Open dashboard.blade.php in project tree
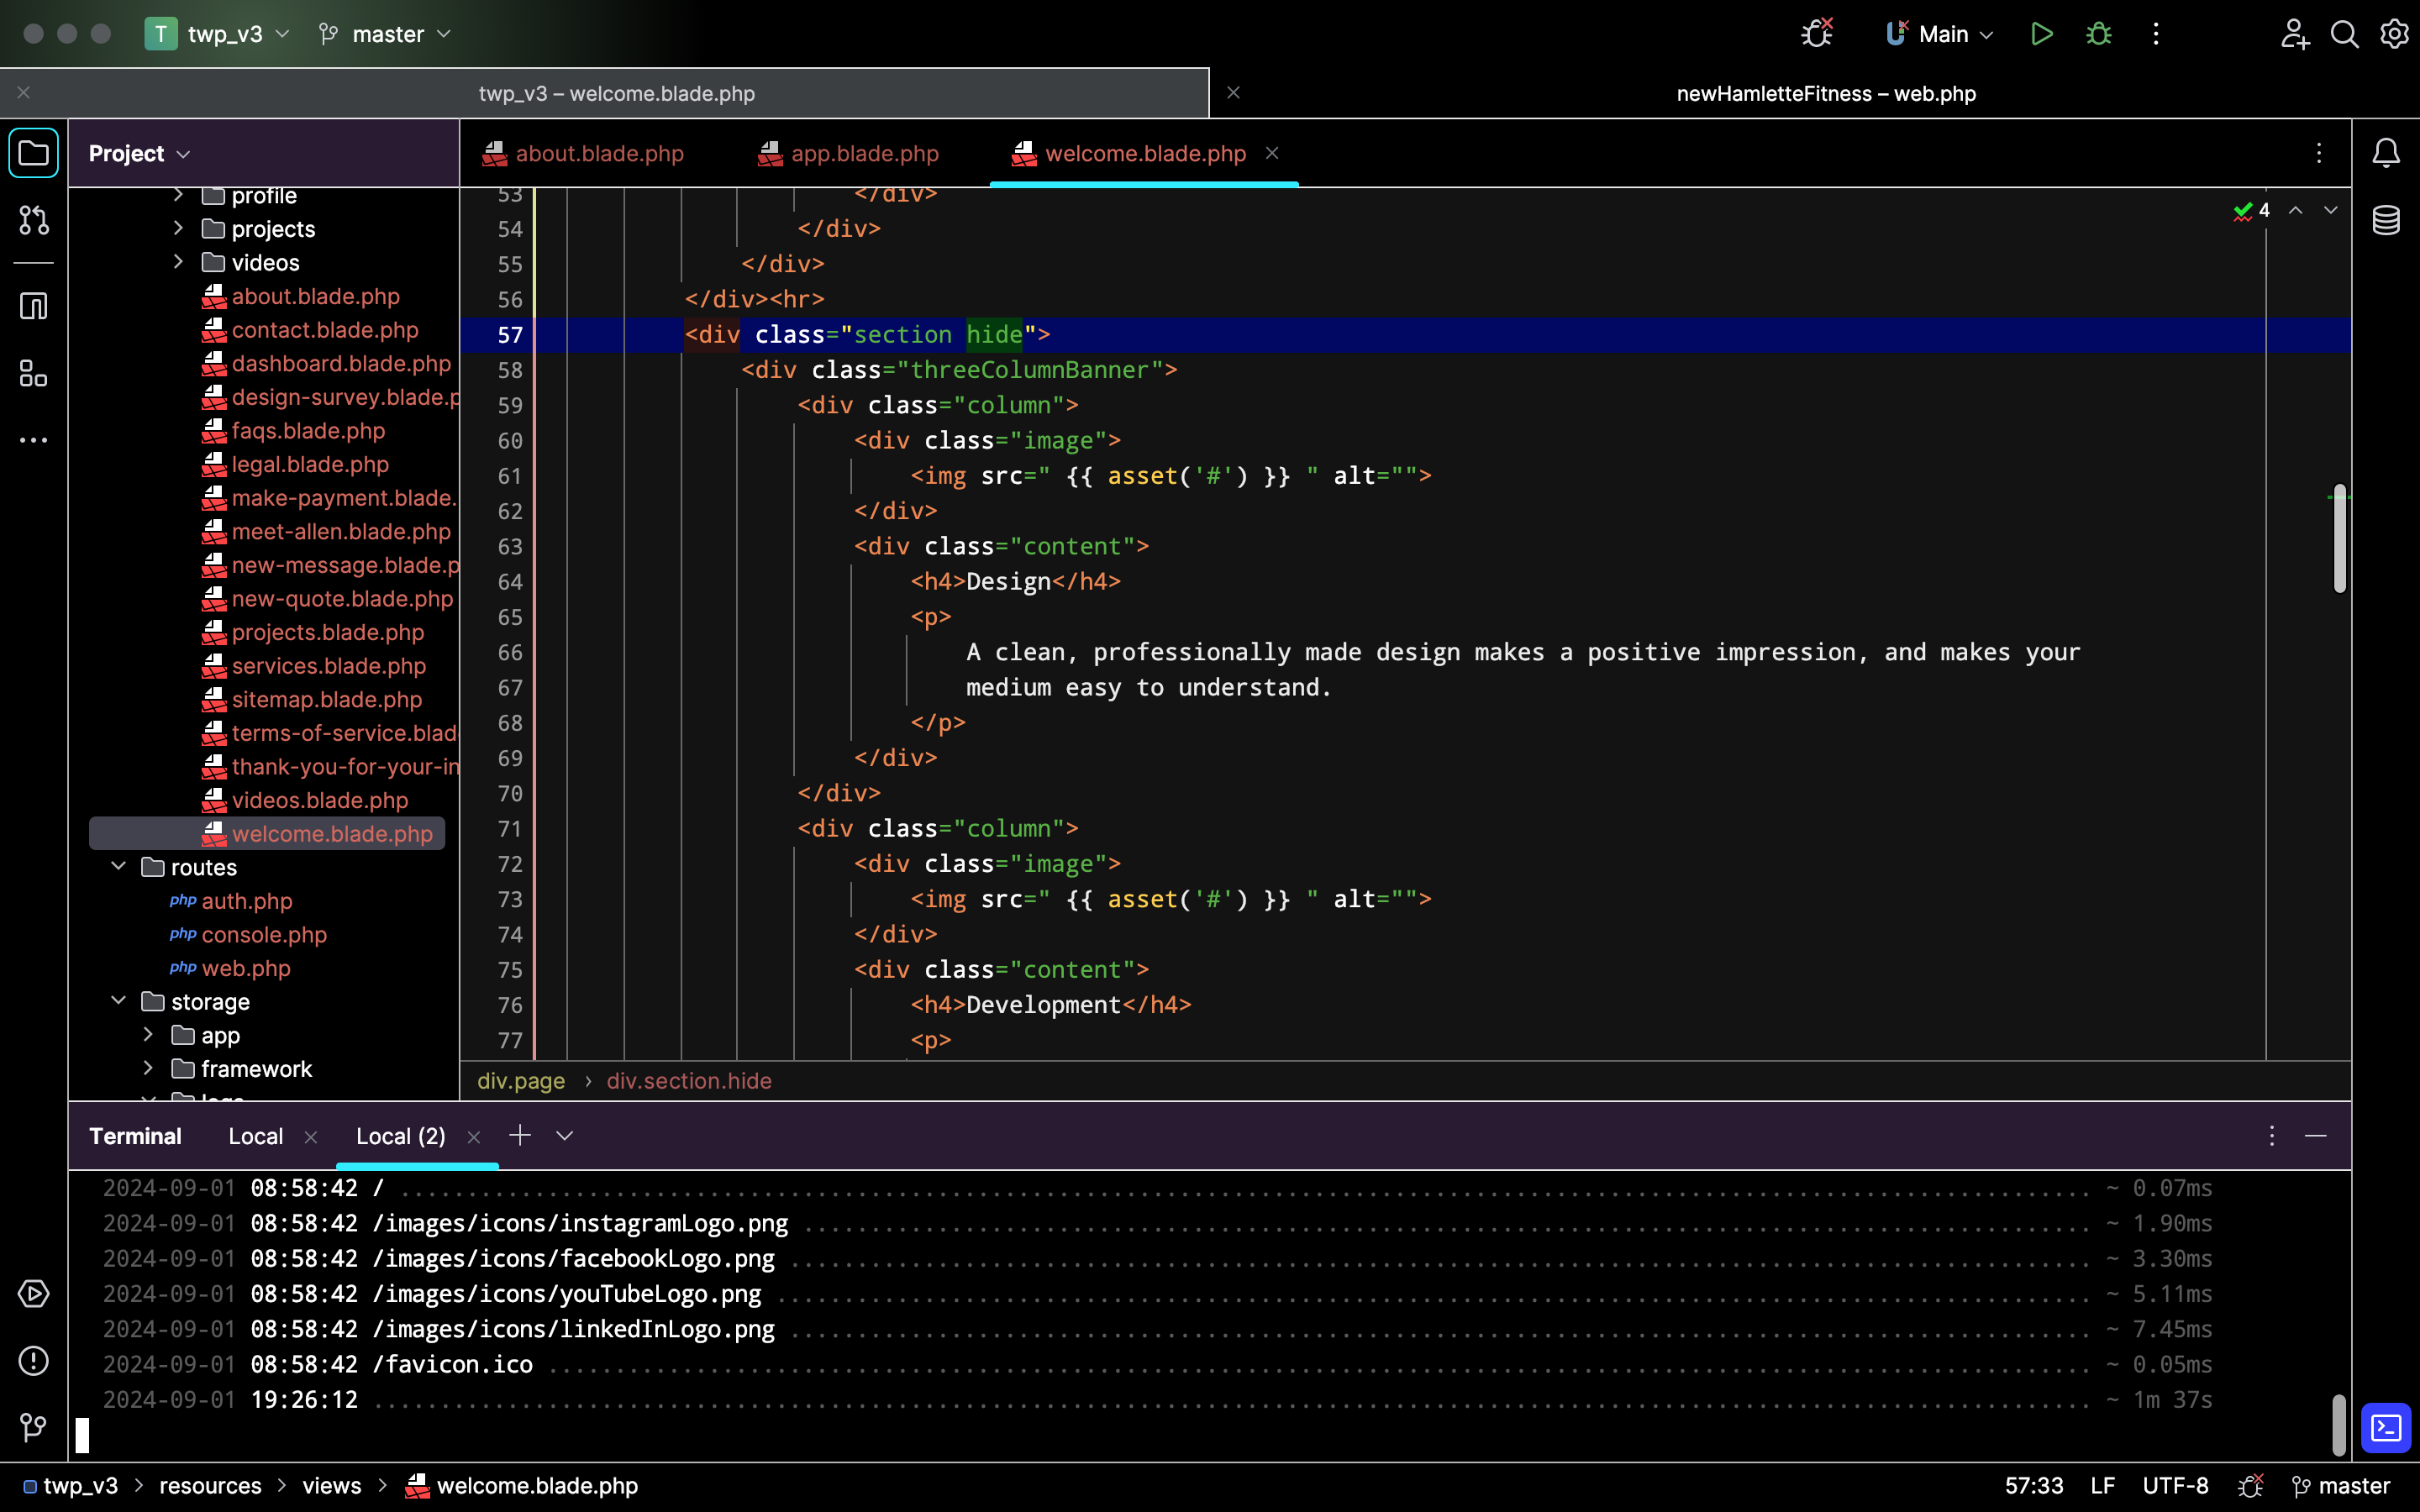This screenshot has height=1512, width=2420. pos(340,363)
